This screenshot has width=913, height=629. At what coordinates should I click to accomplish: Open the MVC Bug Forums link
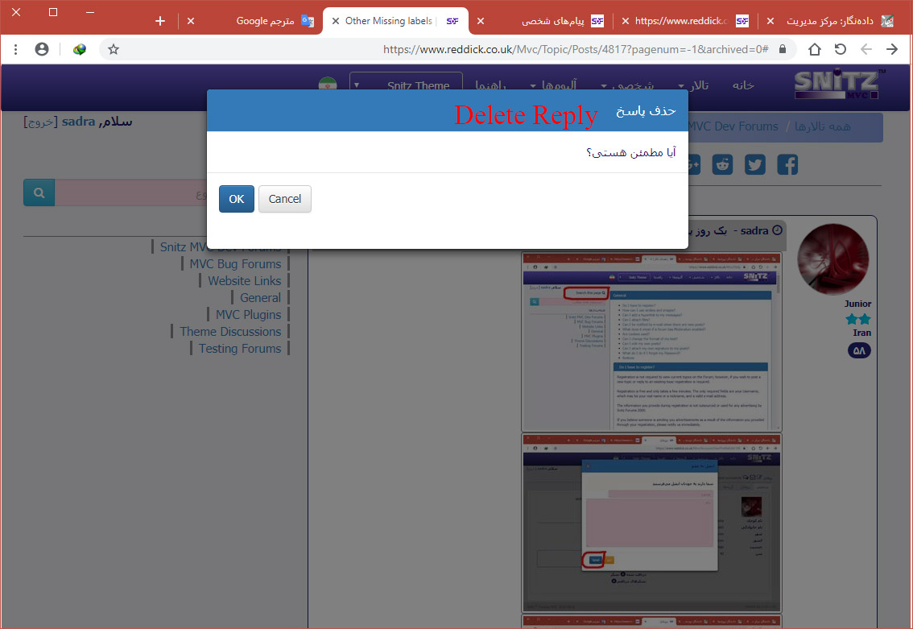point(235,264)
